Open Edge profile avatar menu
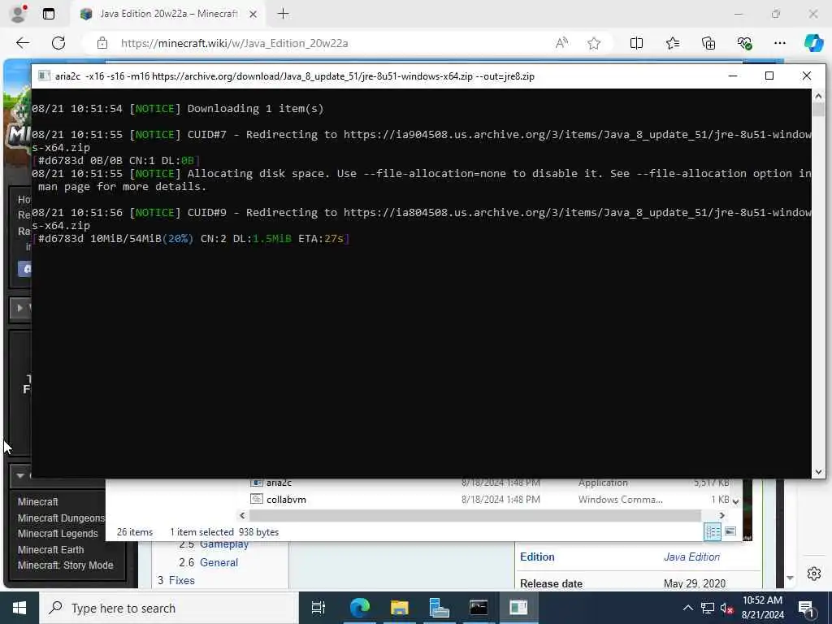This screenshot has width=832, height=624. (18, 14)
